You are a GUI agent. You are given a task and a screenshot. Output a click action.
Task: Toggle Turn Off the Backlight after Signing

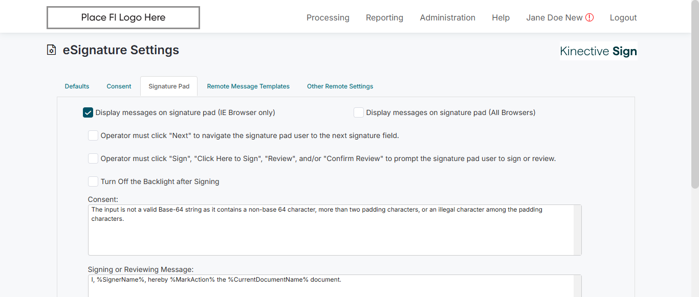(93, 181)
